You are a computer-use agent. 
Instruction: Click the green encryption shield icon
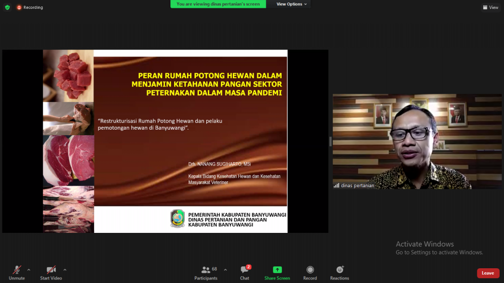[7, 7]
